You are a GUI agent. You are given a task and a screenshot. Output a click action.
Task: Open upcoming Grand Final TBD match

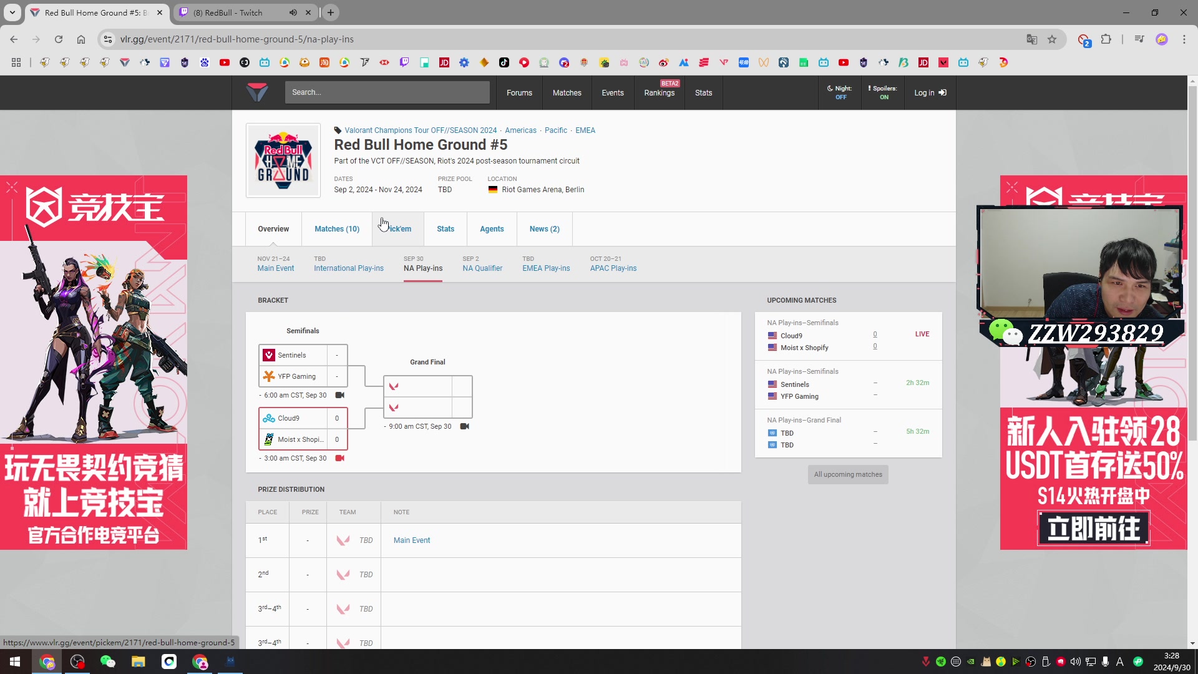[848, 433]
